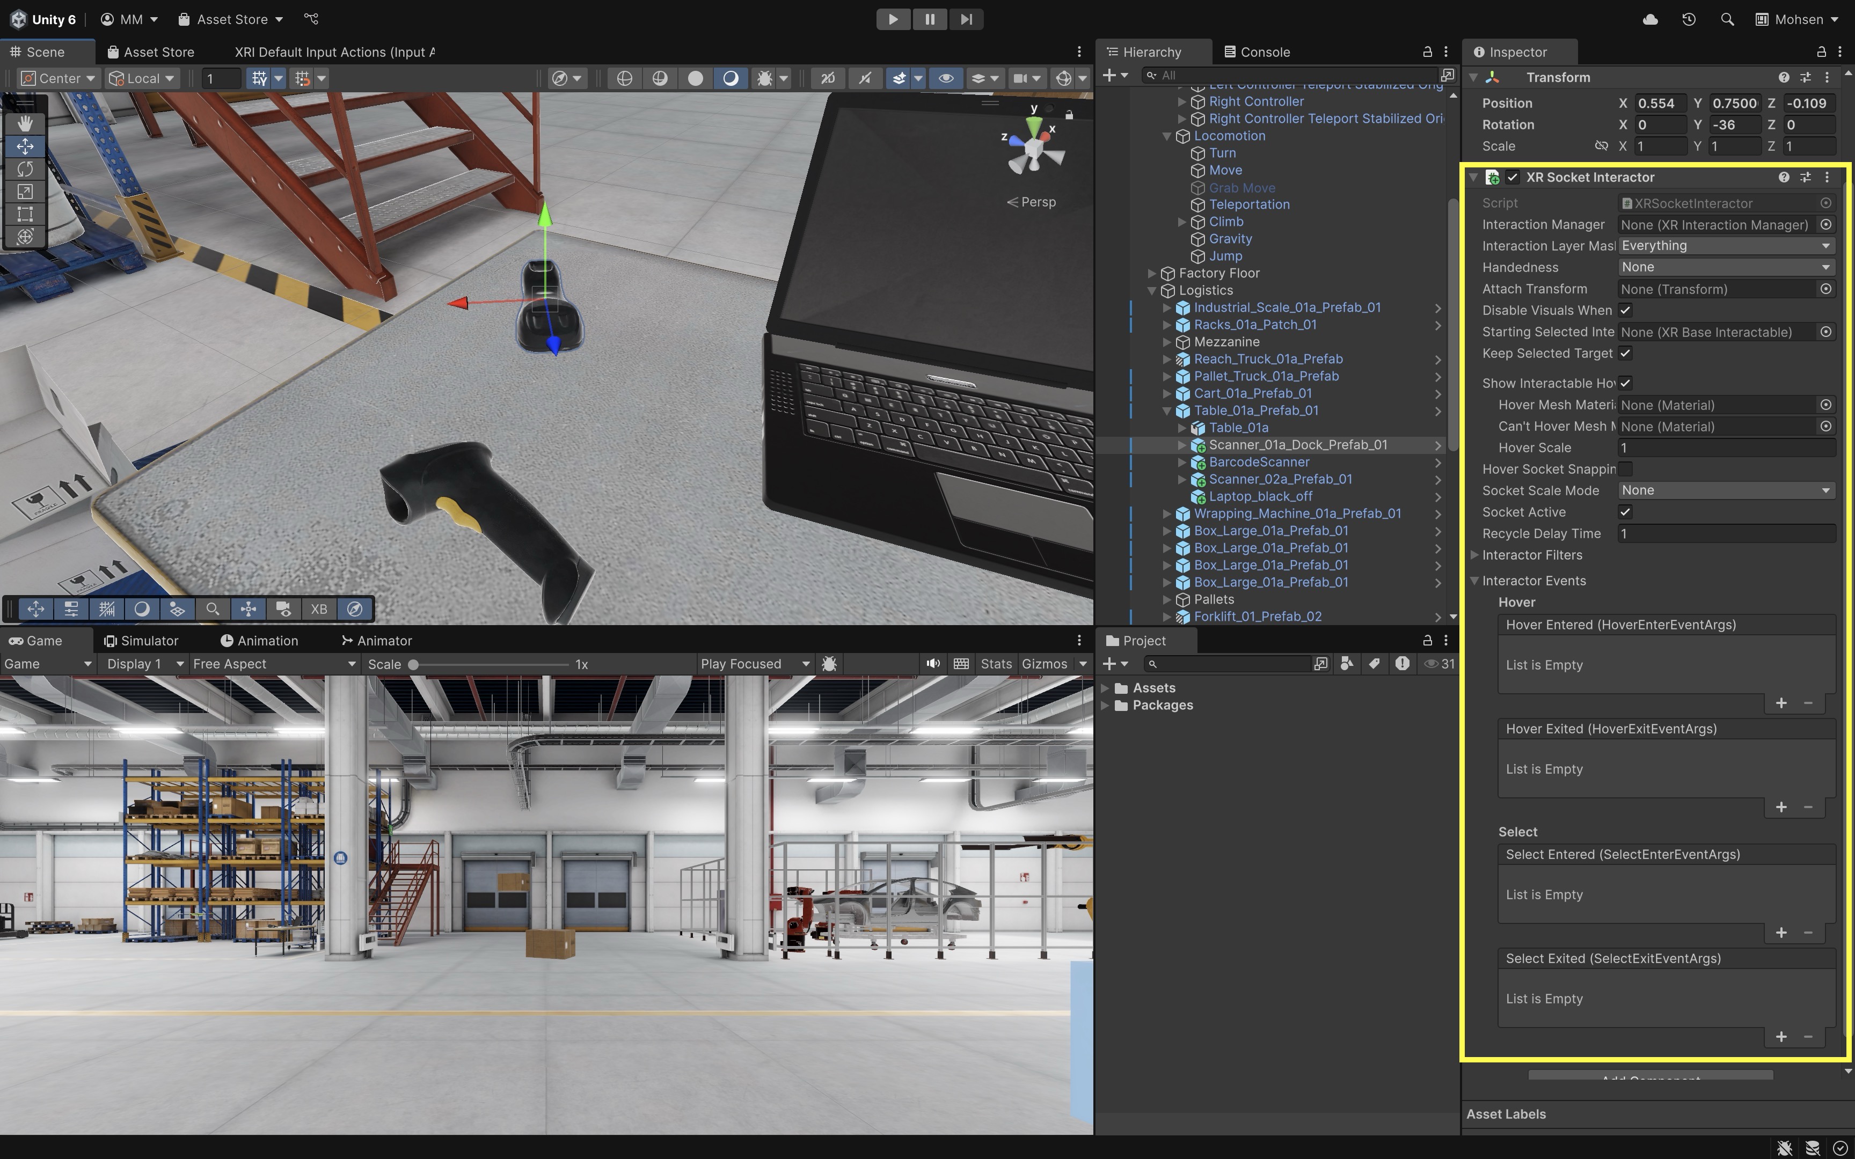Click the global Search magnifier icon

(1727, 19)
